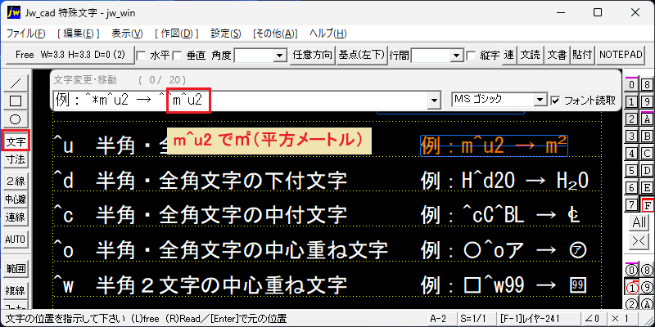Click the NOTEPAD button
The height and width of the screenshot is (327, 655).
click(621, 55)
